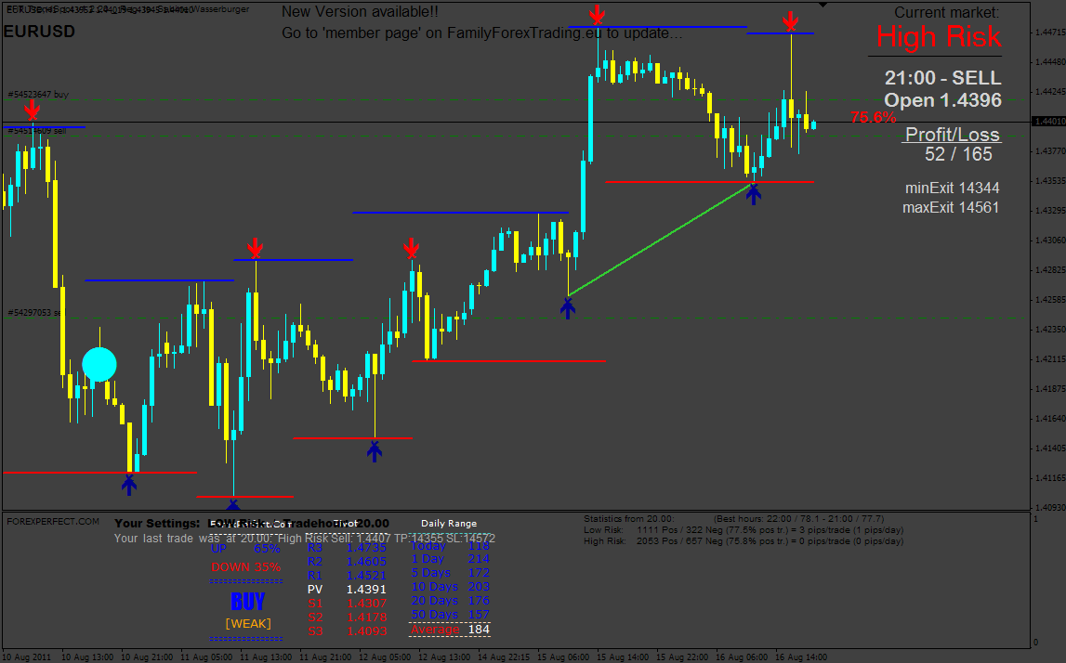This screenshot has height=663, width=1066.
Task: Click the FOREXPERFECT.COM label
Action: pos(53,522)
